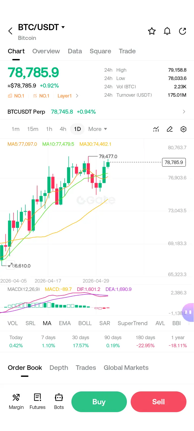Open BTC/USDT pair selector dropdown
This screenshot has height=431, width=194.
click(41, 27)
